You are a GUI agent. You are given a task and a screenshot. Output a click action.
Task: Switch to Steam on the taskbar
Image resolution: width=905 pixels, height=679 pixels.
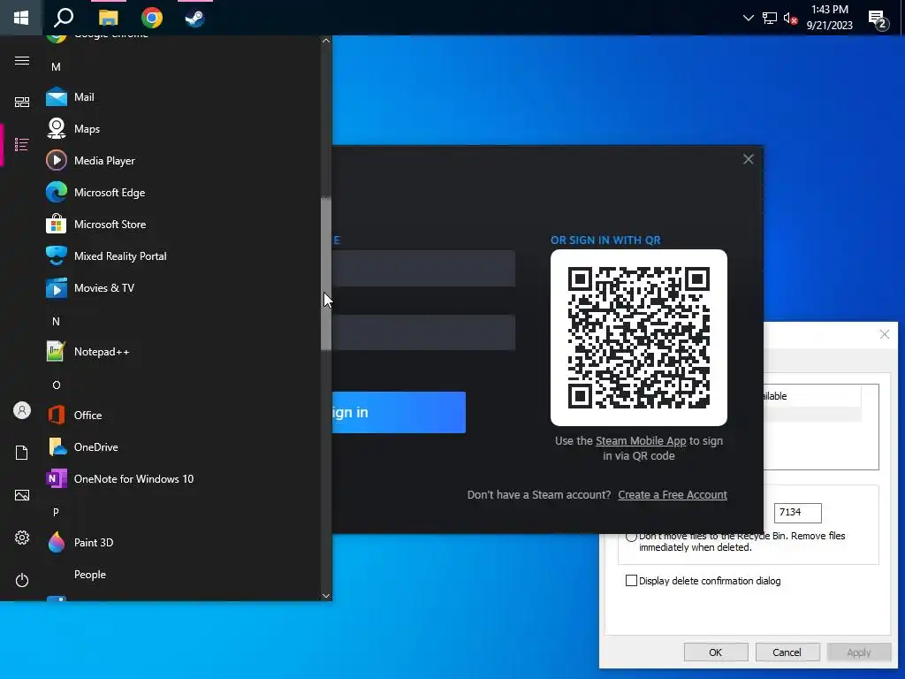click(194, 18)
